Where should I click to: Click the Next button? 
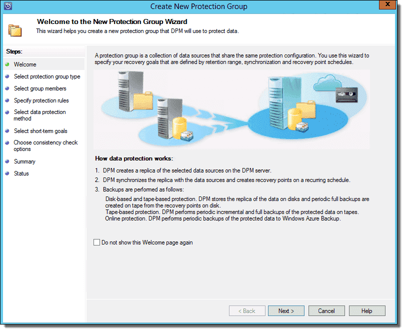[286, 311]
